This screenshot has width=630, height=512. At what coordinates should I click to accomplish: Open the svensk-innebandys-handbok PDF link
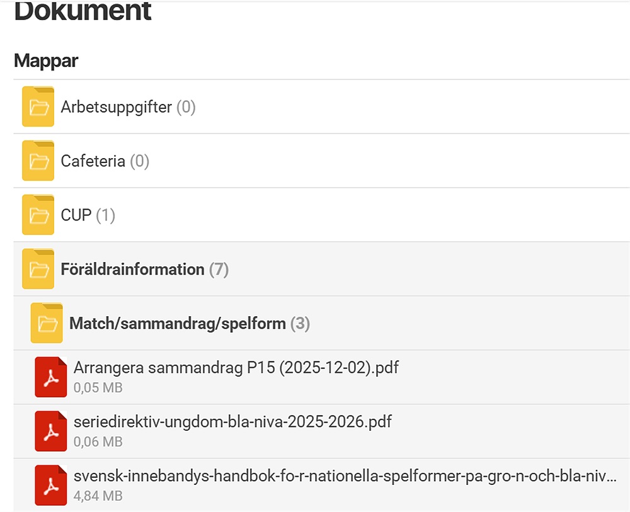click(x=344, y=476)
